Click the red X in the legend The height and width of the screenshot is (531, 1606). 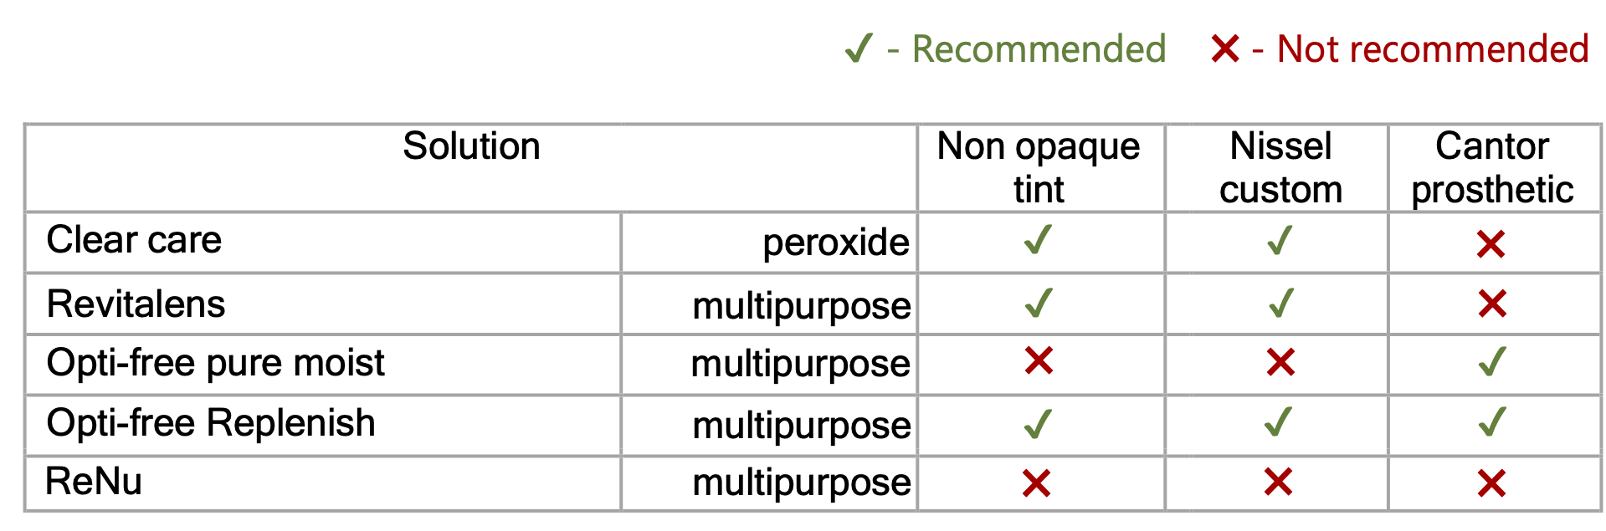1224,49
